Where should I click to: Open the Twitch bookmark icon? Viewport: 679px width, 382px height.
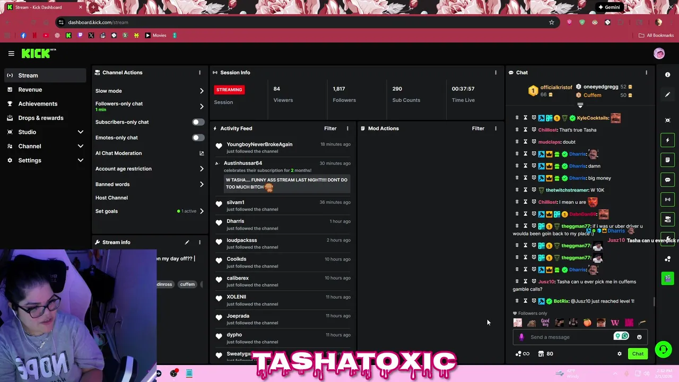(80, 36)
